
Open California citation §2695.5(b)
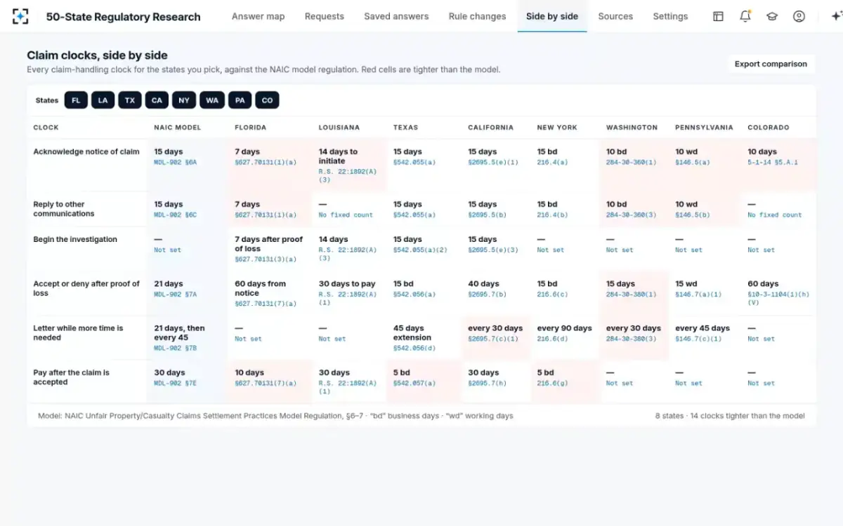(488, 215)
